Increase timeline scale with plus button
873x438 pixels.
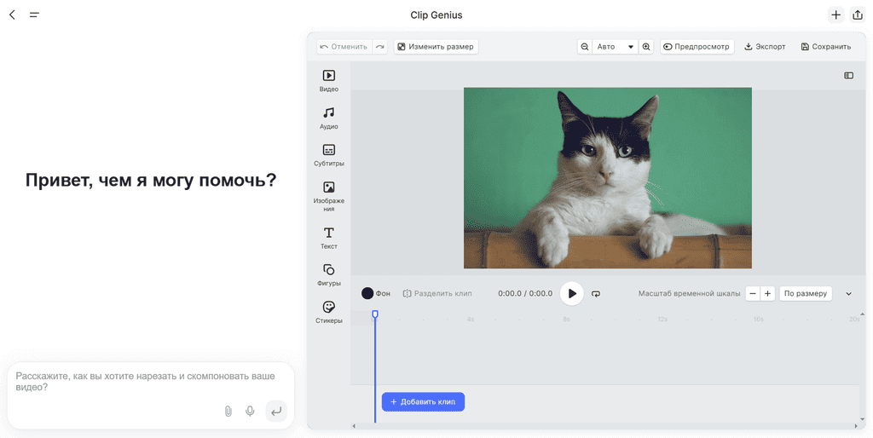pyautogui.click(x=767, y=293)
